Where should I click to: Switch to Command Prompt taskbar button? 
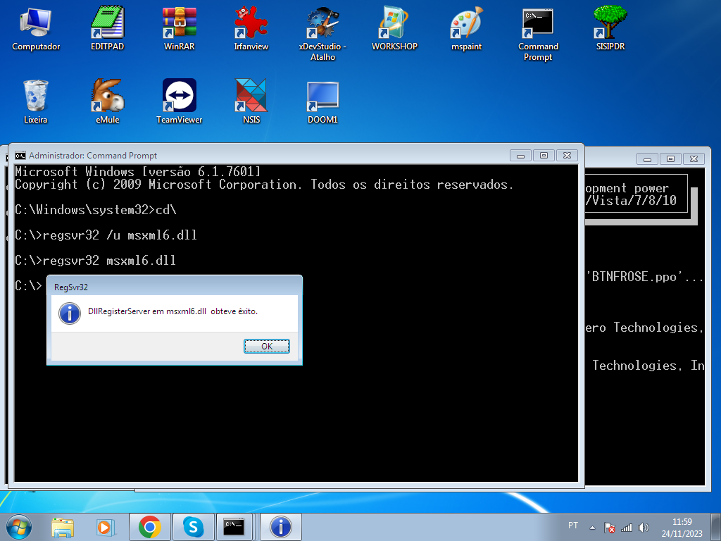coord(234,527)
